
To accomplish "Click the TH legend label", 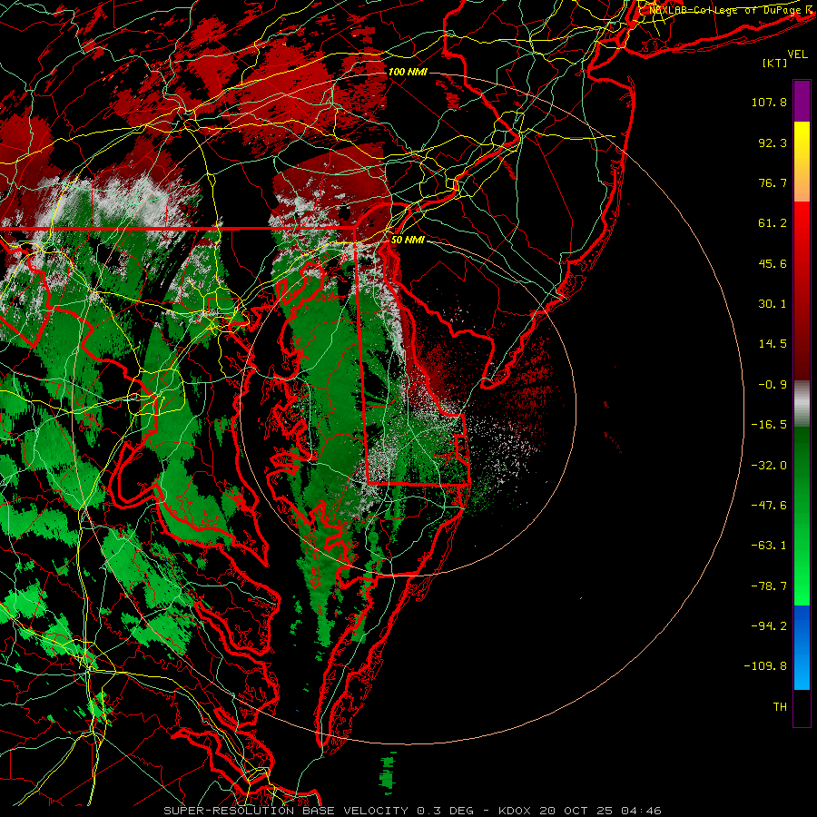I will (x=780, y=707).
